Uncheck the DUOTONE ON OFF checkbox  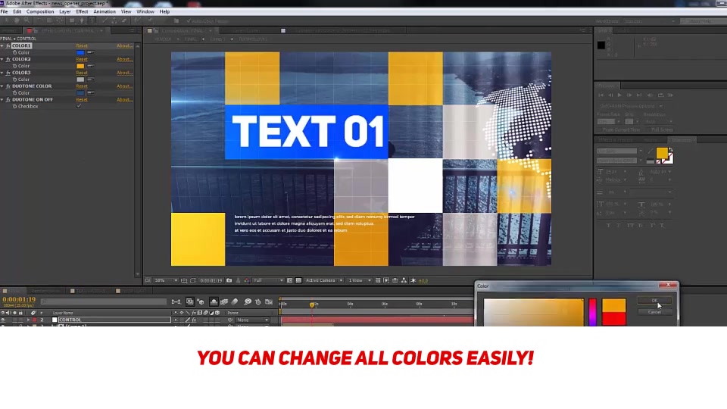pyautogui.click(x=79, y=106)
